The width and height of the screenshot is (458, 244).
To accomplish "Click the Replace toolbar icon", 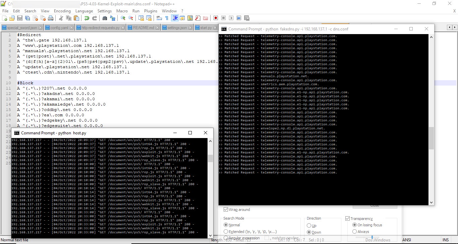I will [x=113, y=18].
